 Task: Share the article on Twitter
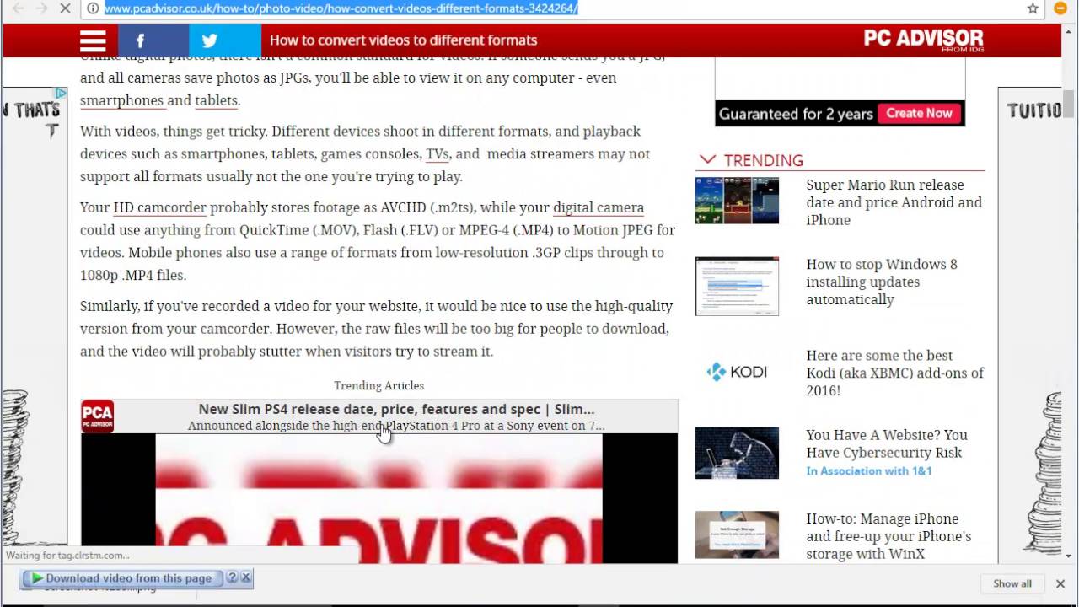[210, 40]
